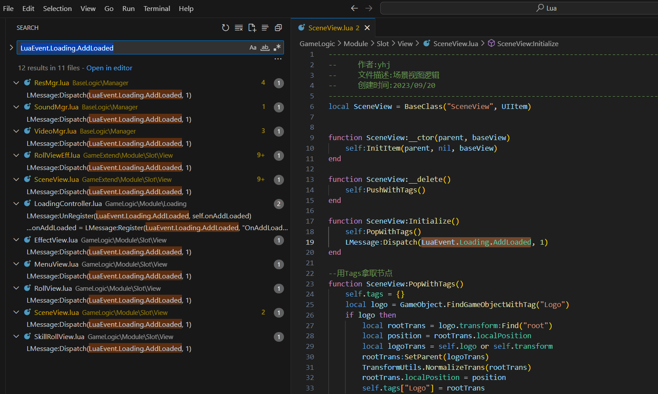Image resolution: width=658 pixels, height=394 pixels.
Task: Close the SceneView.lua tab
Action: coord(367,28)
